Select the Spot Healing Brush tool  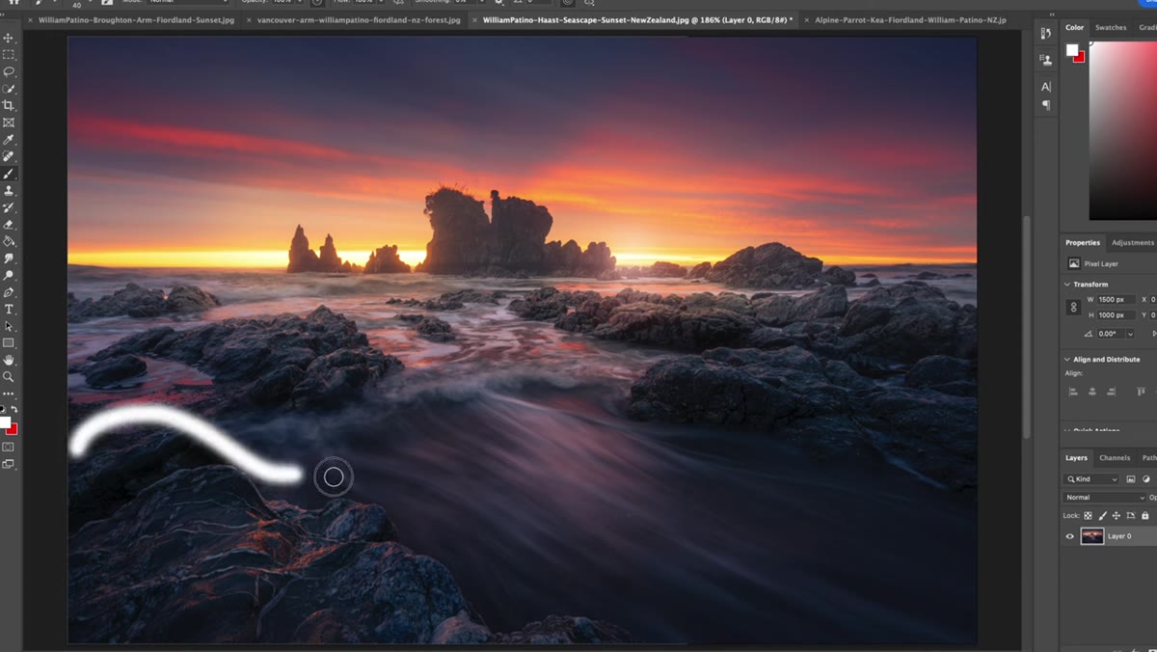pyautogui.click(x=9, y=156)
